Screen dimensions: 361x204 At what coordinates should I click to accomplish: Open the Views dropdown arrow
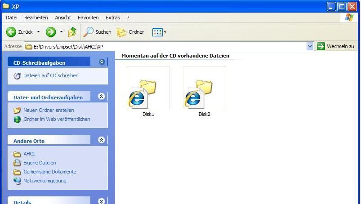(x=165, y=32)
